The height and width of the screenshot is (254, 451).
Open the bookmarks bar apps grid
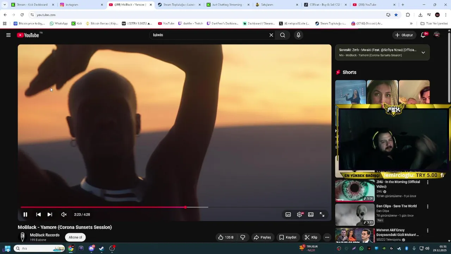click(x=5, y=24)
